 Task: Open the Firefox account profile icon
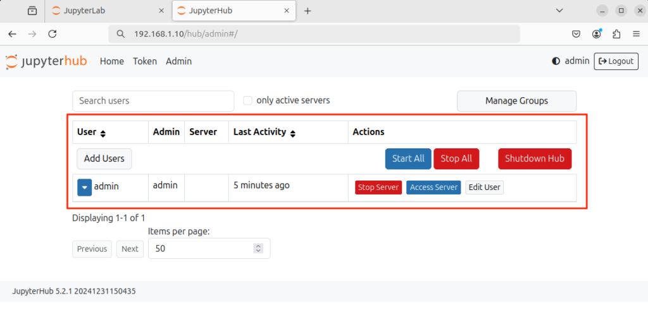(596, 33)
